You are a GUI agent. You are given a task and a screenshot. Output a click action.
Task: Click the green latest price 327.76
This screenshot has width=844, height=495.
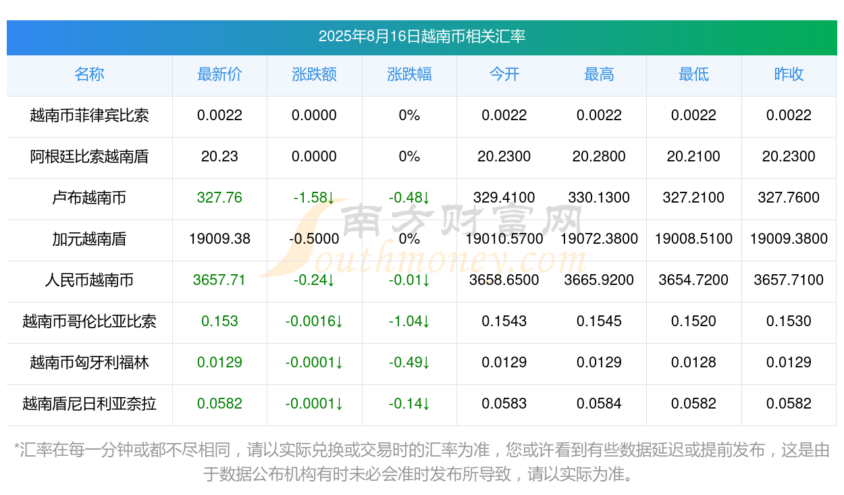coord(219,198)
